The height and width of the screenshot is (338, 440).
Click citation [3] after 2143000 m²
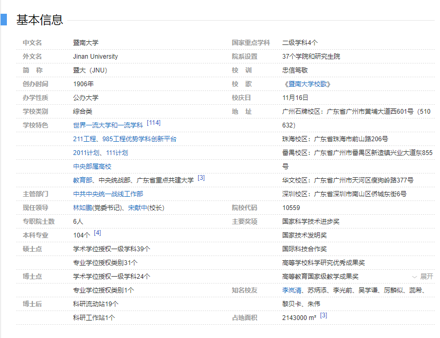324,315
